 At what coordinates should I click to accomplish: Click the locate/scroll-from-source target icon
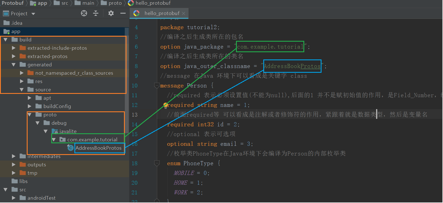coord(84,13)
